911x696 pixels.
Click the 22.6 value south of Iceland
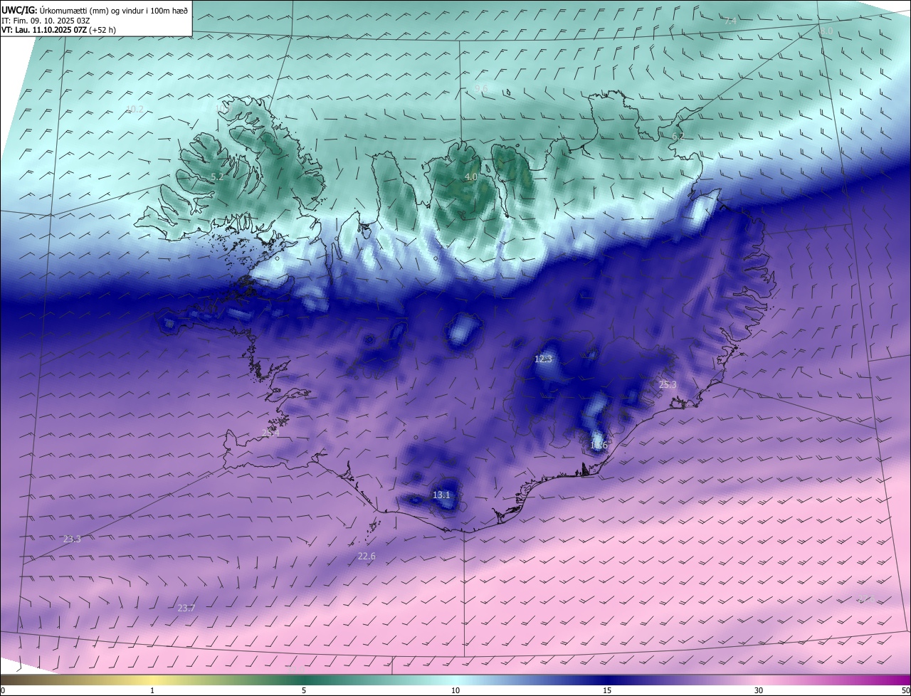tap(367, 556)
